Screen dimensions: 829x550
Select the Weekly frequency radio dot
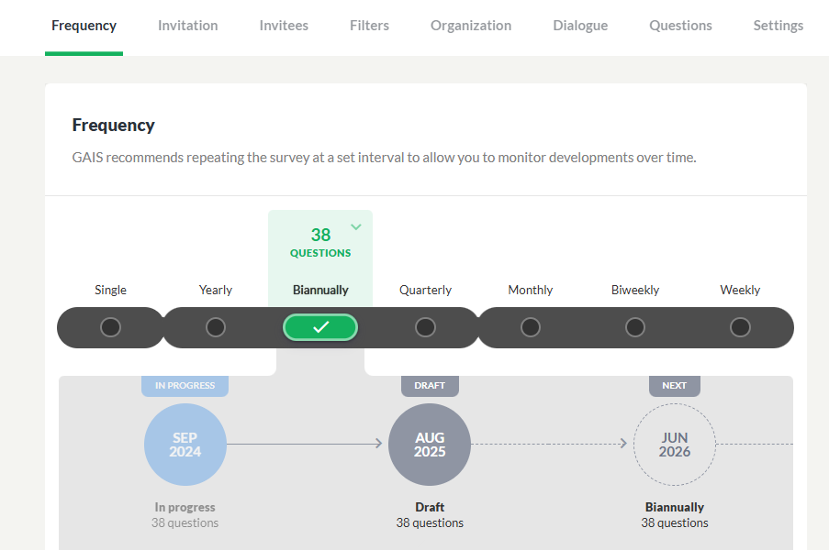[740, 327]
